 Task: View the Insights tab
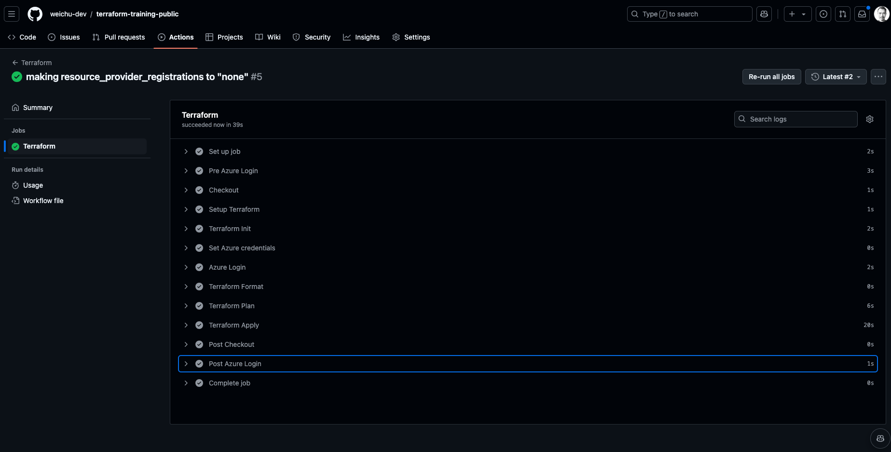point(361,37)
